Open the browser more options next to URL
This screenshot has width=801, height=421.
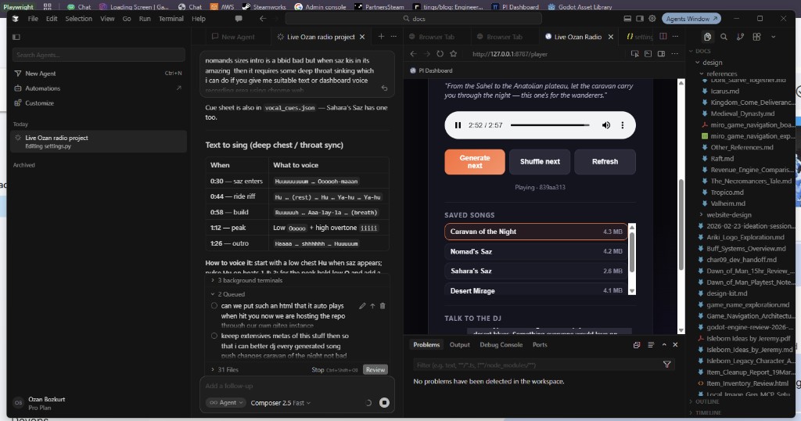(675, 54)
